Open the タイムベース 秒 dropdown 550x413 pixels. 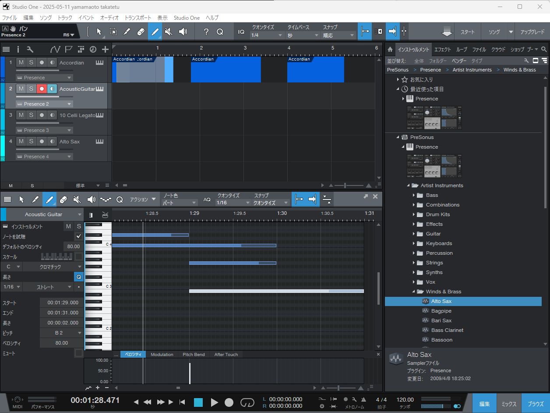pyautogui.click(x=303, y=35)
